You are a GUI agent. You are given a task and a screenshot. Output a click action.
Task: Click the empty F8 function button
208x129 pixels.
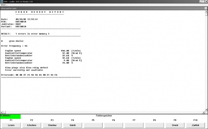155,125
